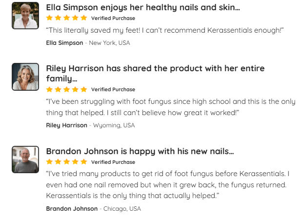301x220 pixels.
Task: Click reviewer name Brandon Johnson from Chicago
Action: pyautogui.click(x=72, y=209)
